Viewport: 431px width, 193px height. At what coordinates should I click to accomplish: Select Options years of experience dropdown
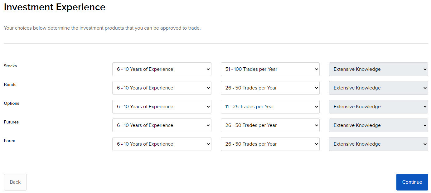(x=162, y=107)
